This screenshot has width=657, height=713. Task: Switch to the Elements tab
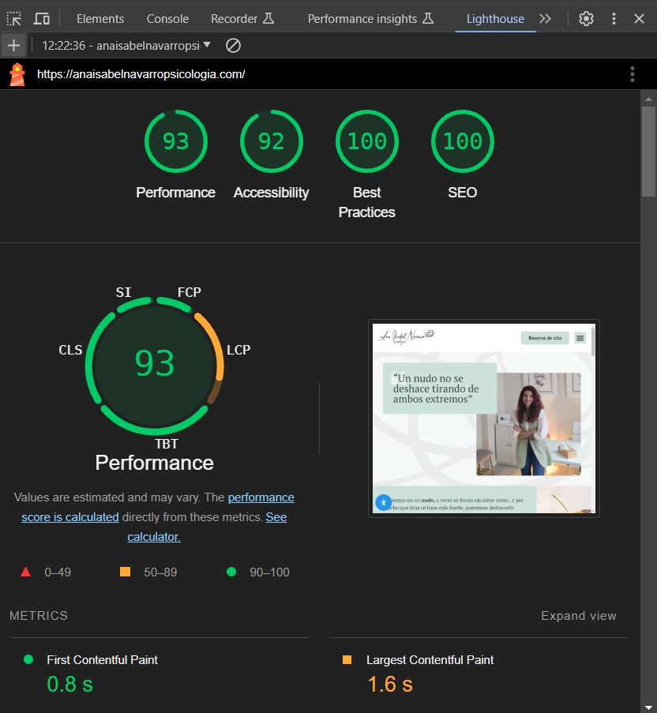(x=101, y=18)
